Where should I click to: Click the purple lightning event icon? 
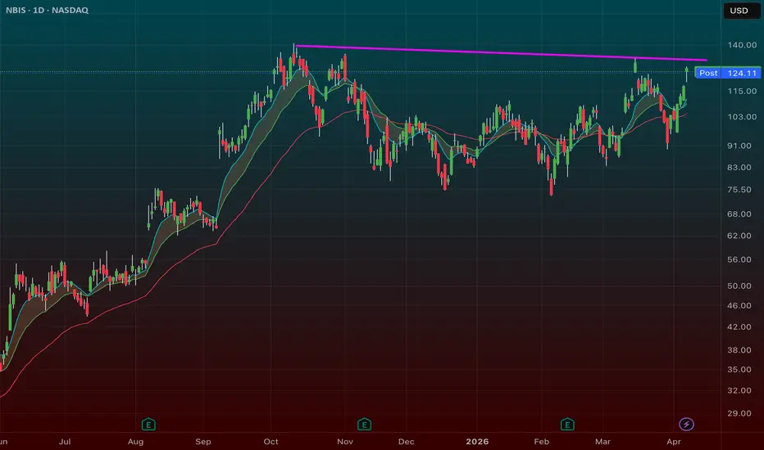[x=686, y=424]
